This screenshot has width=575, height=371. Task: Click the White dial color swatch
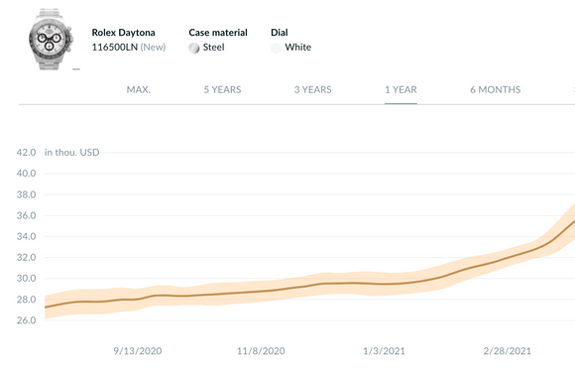tap(276, 48)
